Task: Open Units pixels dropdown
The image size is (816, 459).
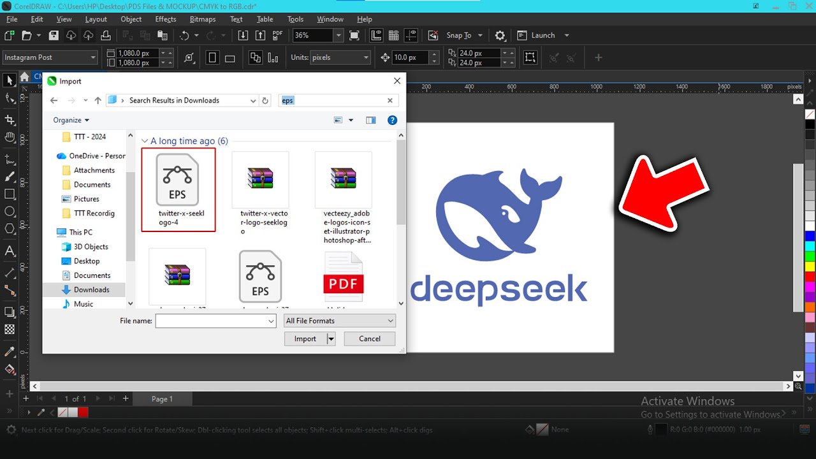Action: pyautogui.click(x=366, y=58)
